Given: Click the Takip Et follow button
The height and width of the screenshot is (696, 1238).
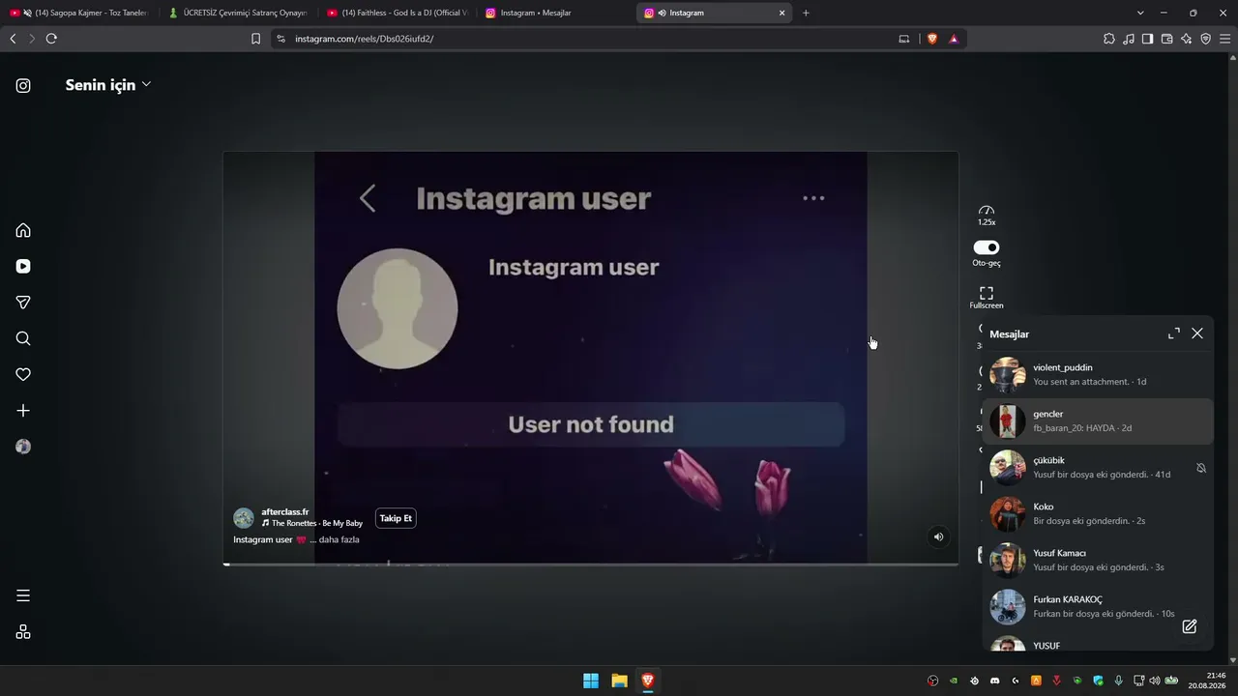Looking at the screenshot, I should (396, 518).
